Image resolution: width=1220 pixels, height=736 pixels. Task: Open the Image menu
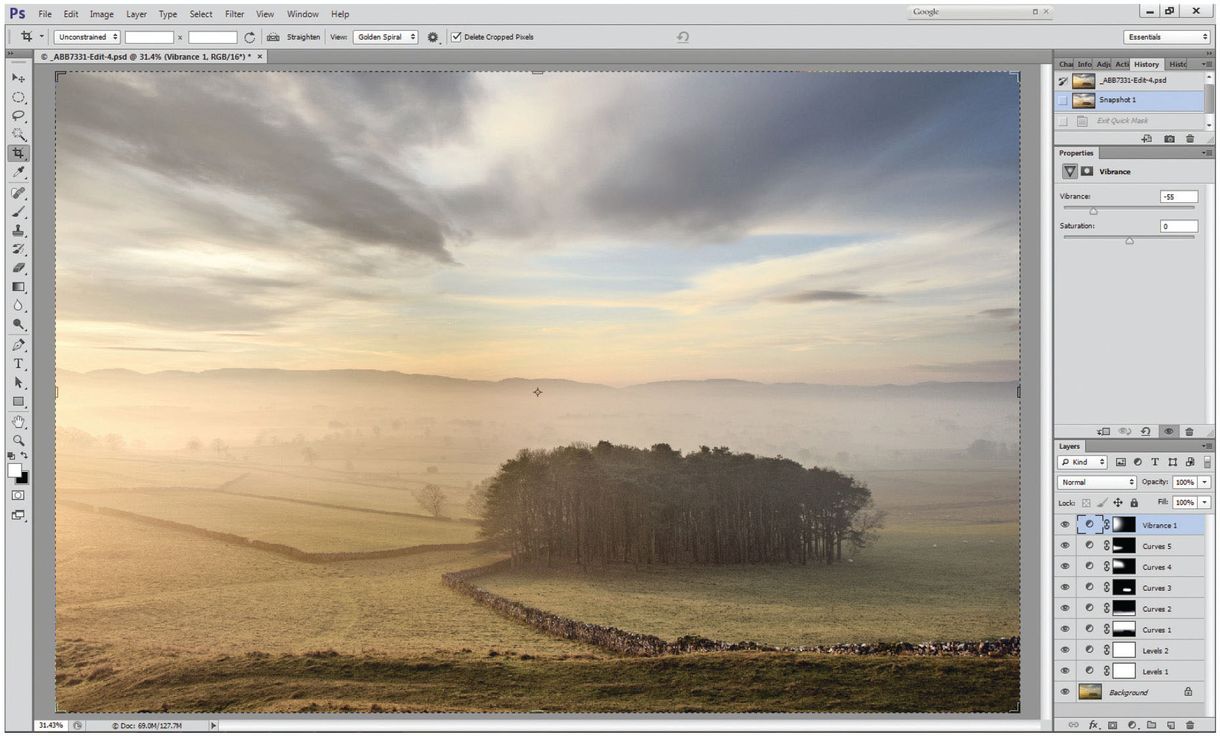pyautogui.click(x=101, y=14)
